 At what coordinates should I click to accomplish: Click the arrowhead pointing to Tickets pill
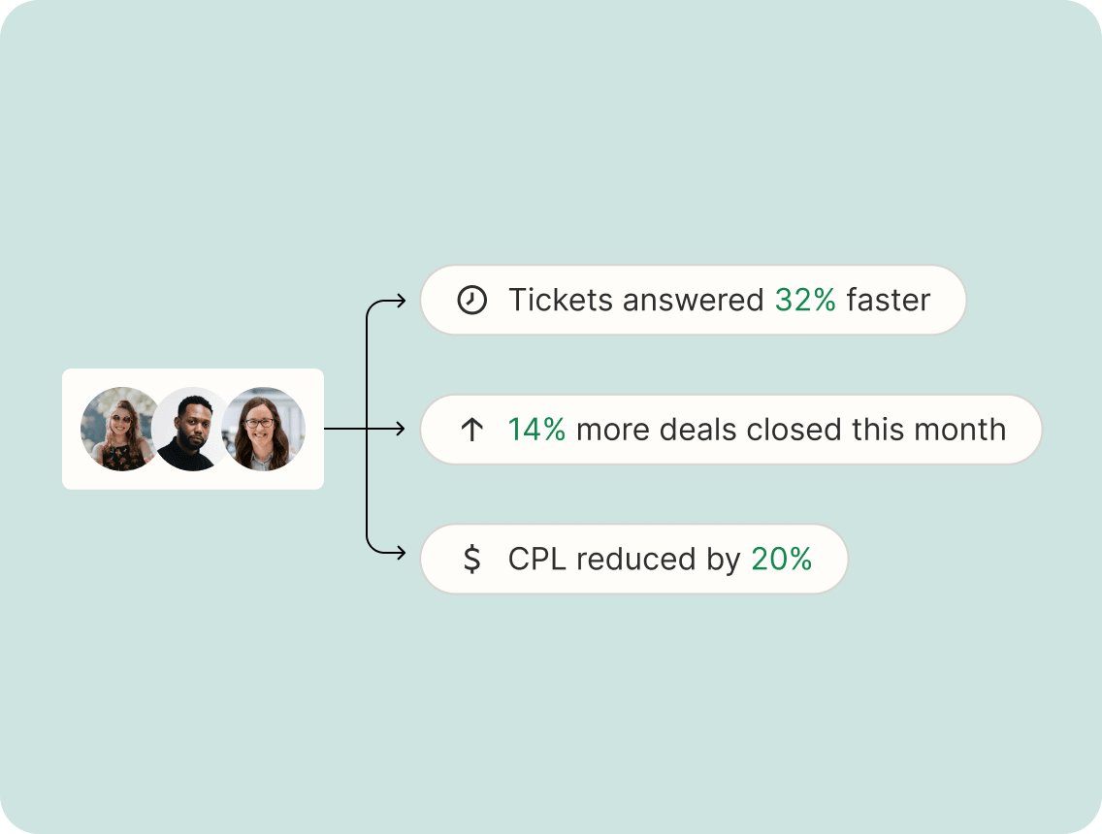coord(401,301)
